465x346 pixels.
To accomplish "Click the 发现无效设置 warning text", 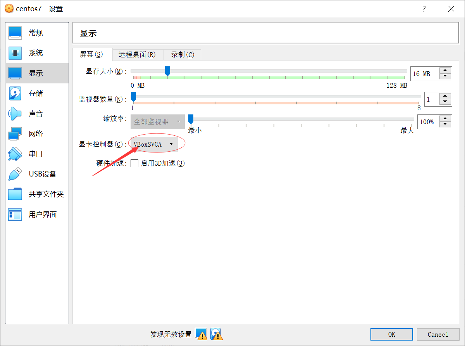I will tap(171, 334).
